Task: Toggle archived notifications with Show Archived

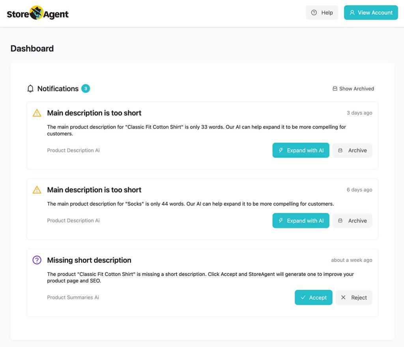Action: pyautogui.click(x=353, y=89)
